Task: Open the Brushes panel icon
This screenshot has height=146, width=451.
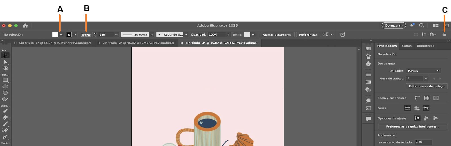Action: click(x=368, y=56)
